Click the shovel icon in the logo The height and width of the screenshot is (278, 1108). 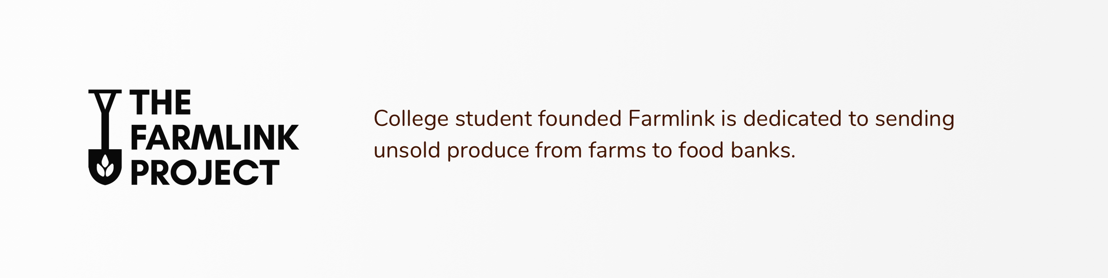click(105, 138)
